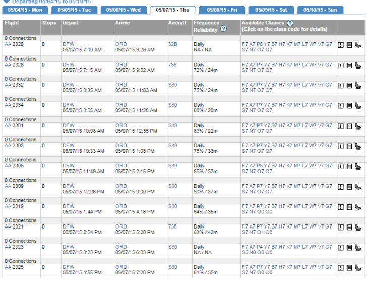
Task: Switch to the 05/05/15 - Tue tab
Action: pos(75,10)
